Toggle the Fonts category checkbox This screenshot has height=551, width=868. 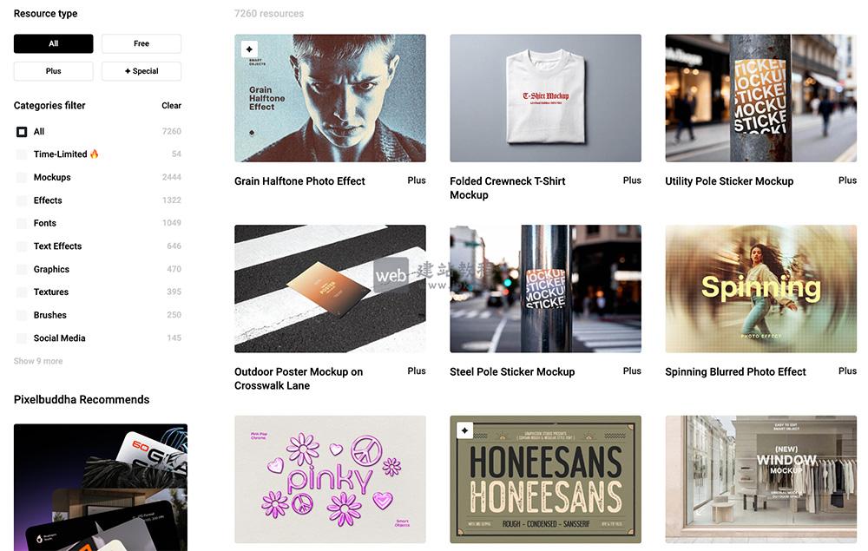pyautogui.click(x=22, y=224)
